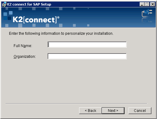157x119 pixels.
Task: Maximize the K2 connect Setup window
Action: (147, 4)
